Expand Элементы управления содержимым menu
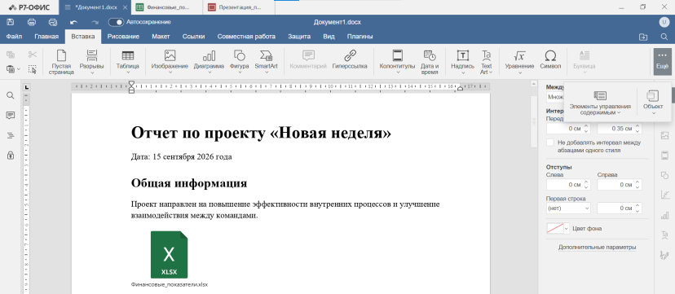 click(x=600, y=103)
